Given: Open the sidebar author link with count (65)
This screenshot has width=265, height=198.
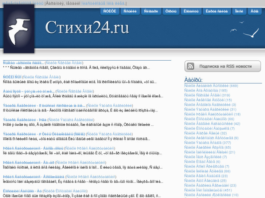Looking at the screenshot, I should point(207,148).
